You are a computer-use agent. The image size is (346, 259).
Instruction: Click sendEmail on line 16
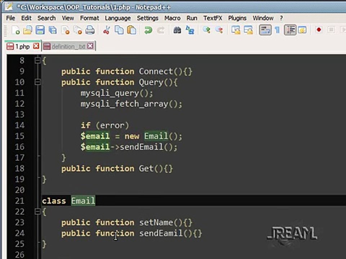coord(141,147)
